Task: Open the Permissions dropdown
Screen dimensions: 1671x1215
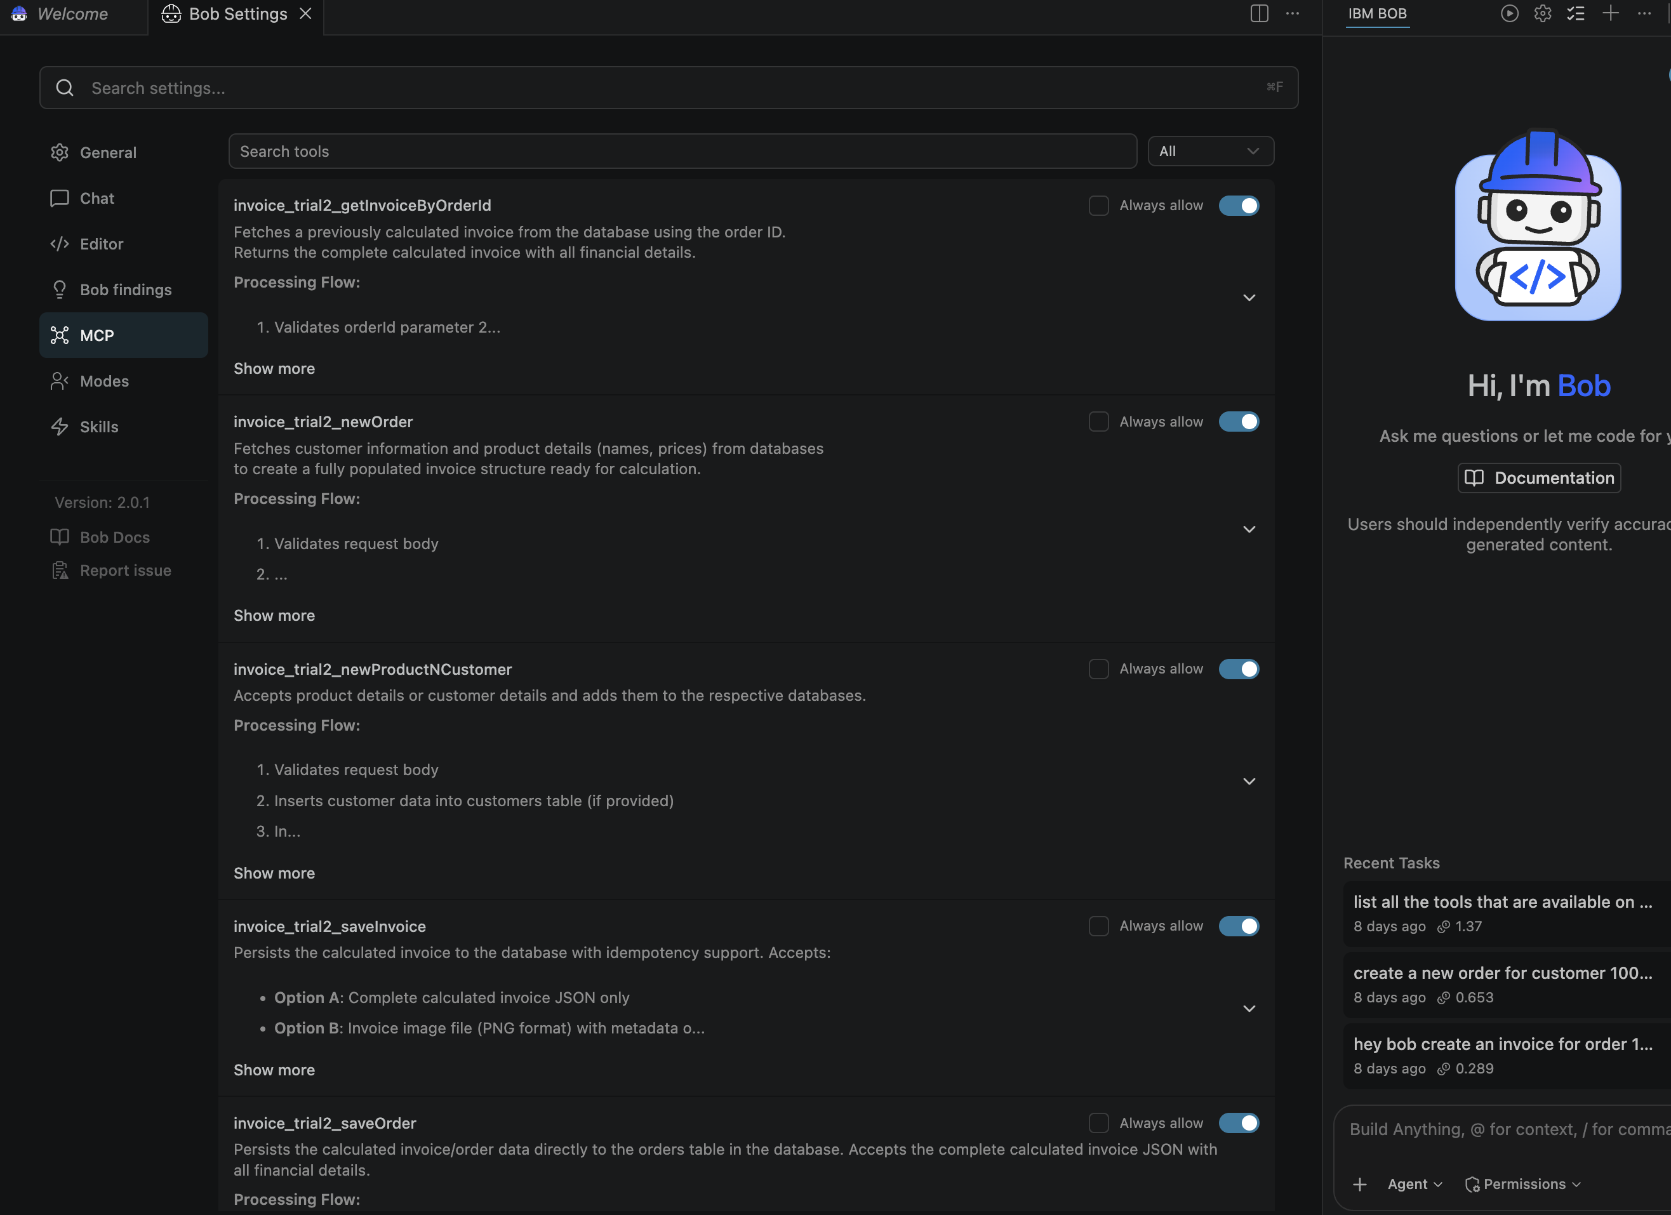Action: click(1523, 1184)
